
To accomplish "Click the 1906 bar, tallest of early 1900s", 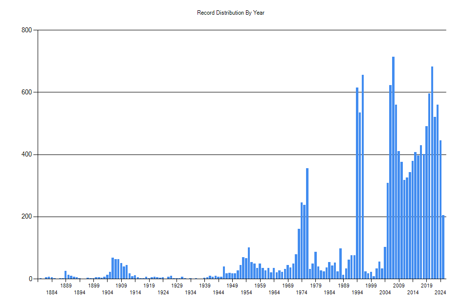I will point(112,268).
